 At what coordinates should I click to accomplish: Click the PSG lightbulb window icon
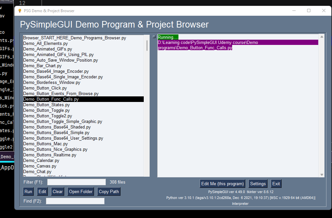[x=20, y=10]
